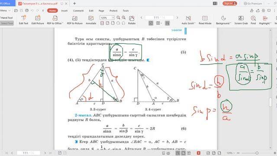Open the Read Mode view
Screen dimensions: 277x156
click(x=205, y=20)
